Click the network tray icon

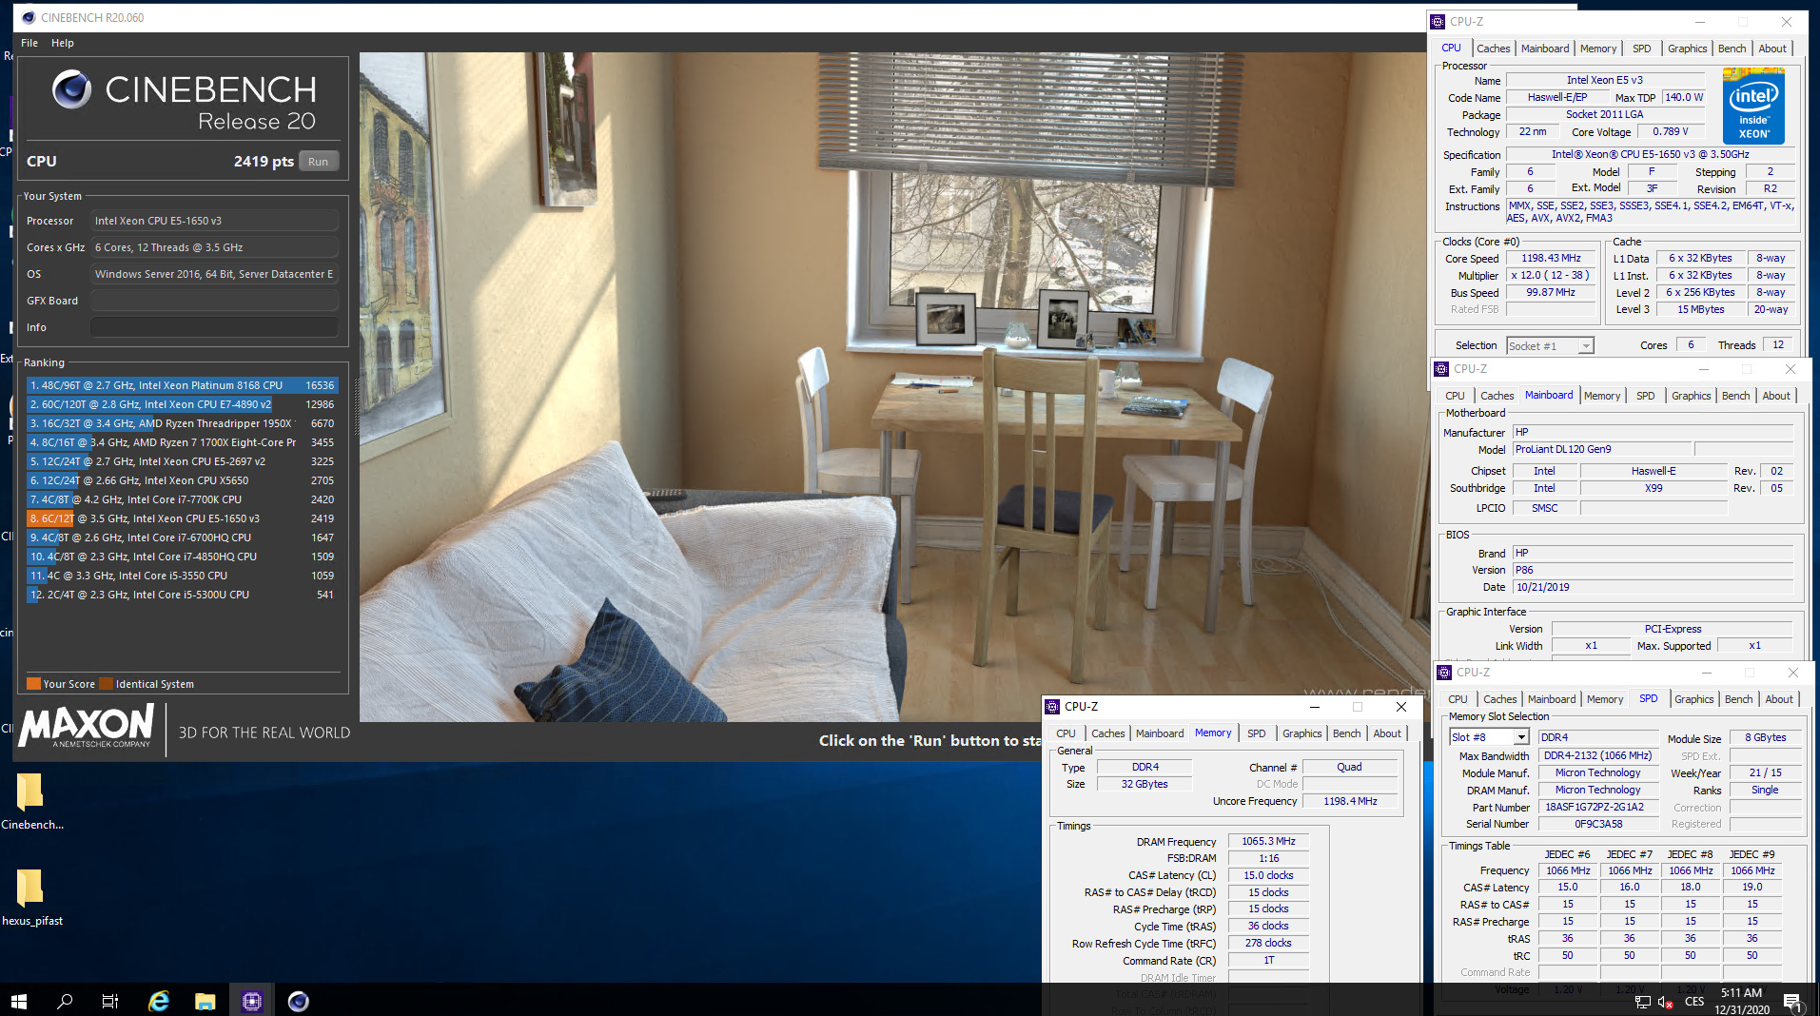coord(1643,1002)
